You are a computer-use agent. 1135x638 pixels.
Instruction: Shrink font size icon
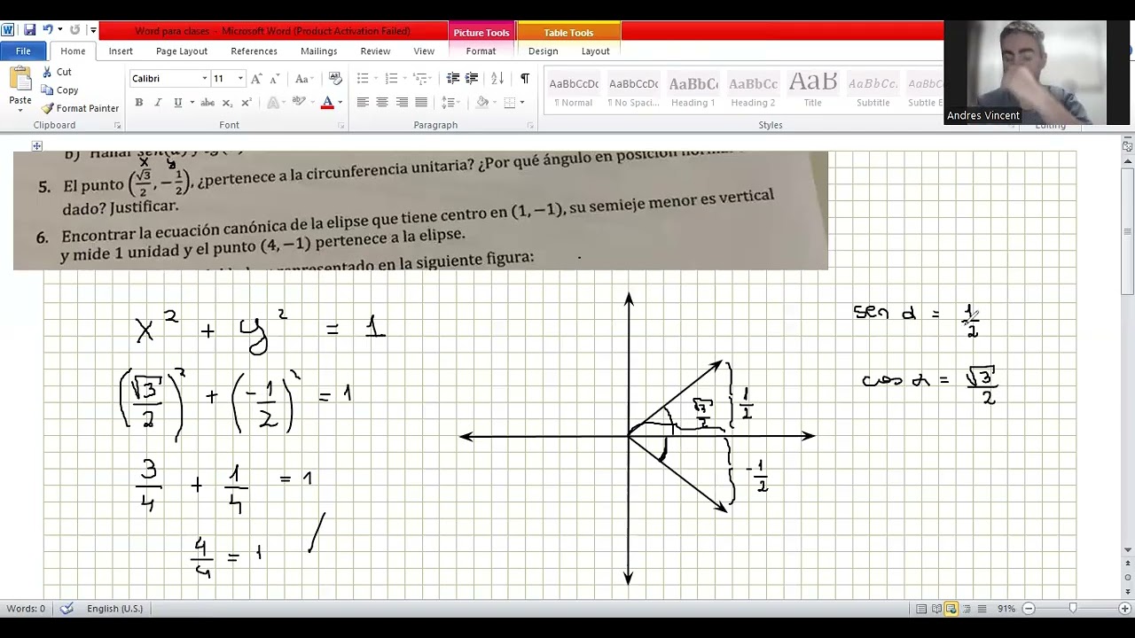[x=274, y=79]
